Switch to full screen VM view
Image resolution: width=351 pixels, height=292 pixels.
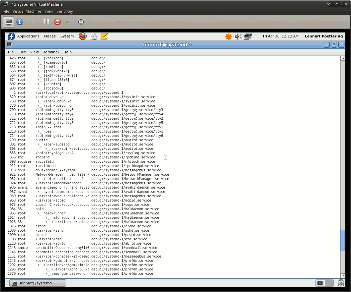[81, 22]
